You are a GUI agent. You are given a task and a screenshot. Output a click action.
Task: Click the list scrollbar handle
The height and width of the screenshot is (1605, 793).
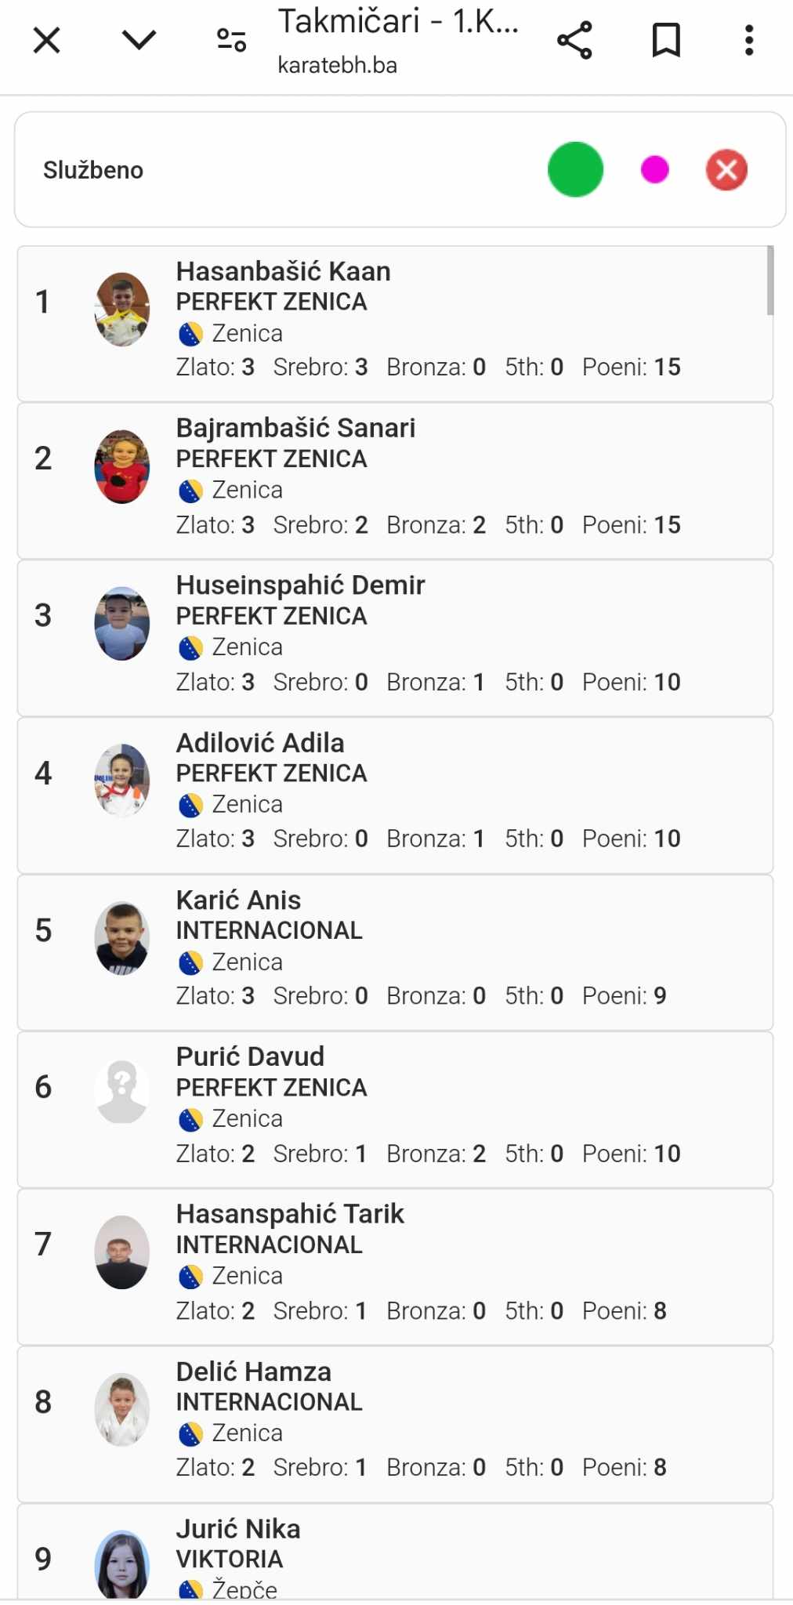(770, 281)
